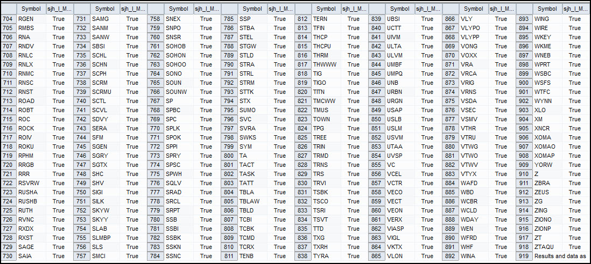Click row number 800 header

click(229, 156)
